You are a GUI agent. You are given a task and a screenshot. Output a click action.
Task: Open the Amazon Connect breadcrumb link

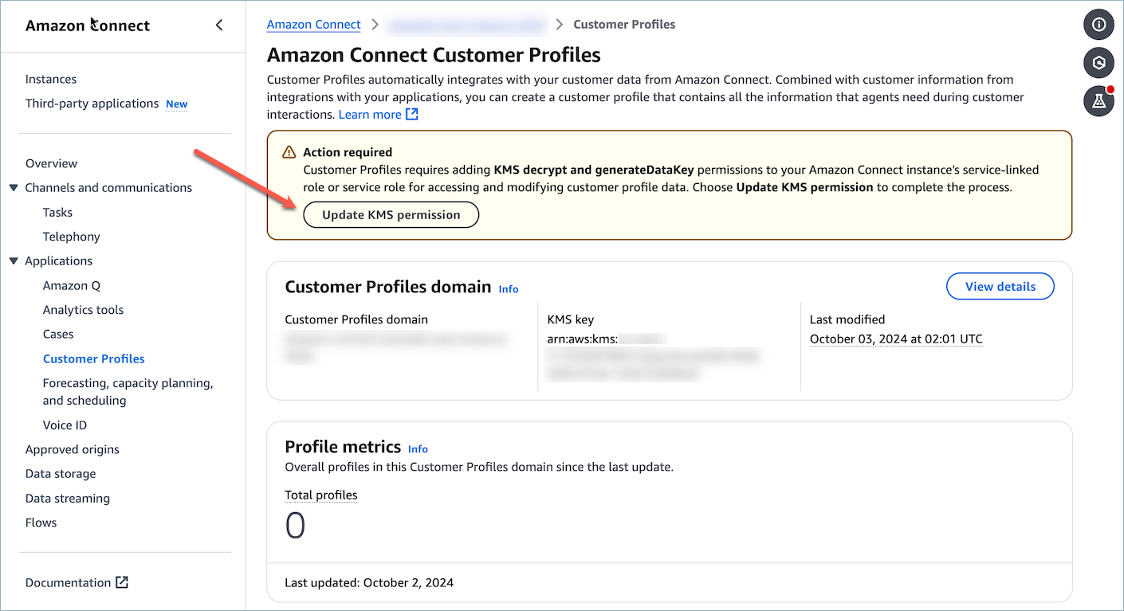313,24
